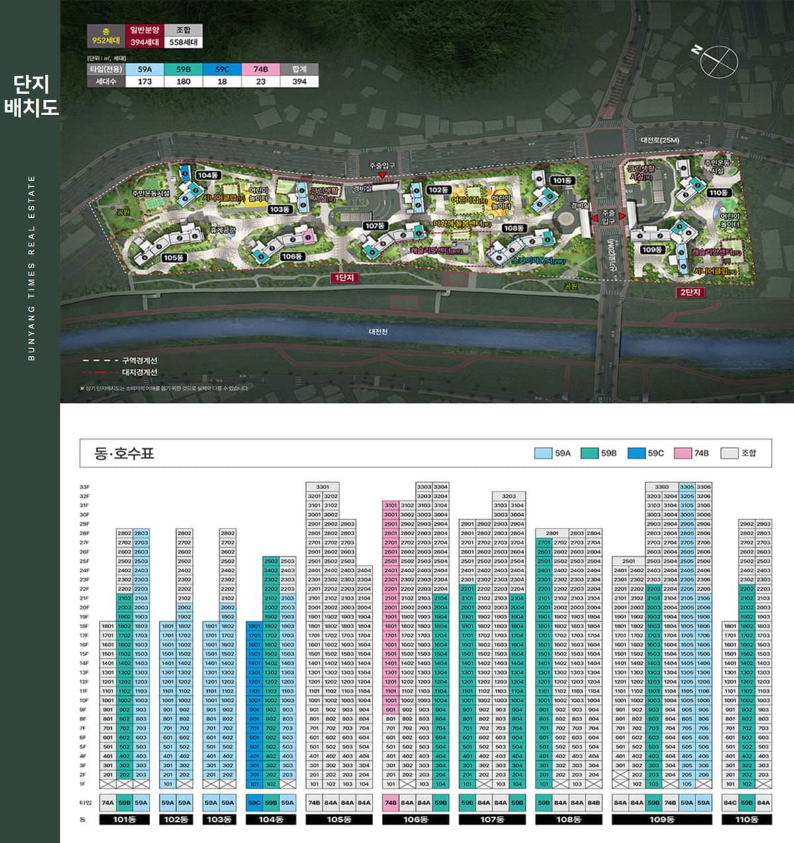Click the 74B pink legend swatch in 동·호수표
Viewport: 794px width, 843px height.
[682, 454]
